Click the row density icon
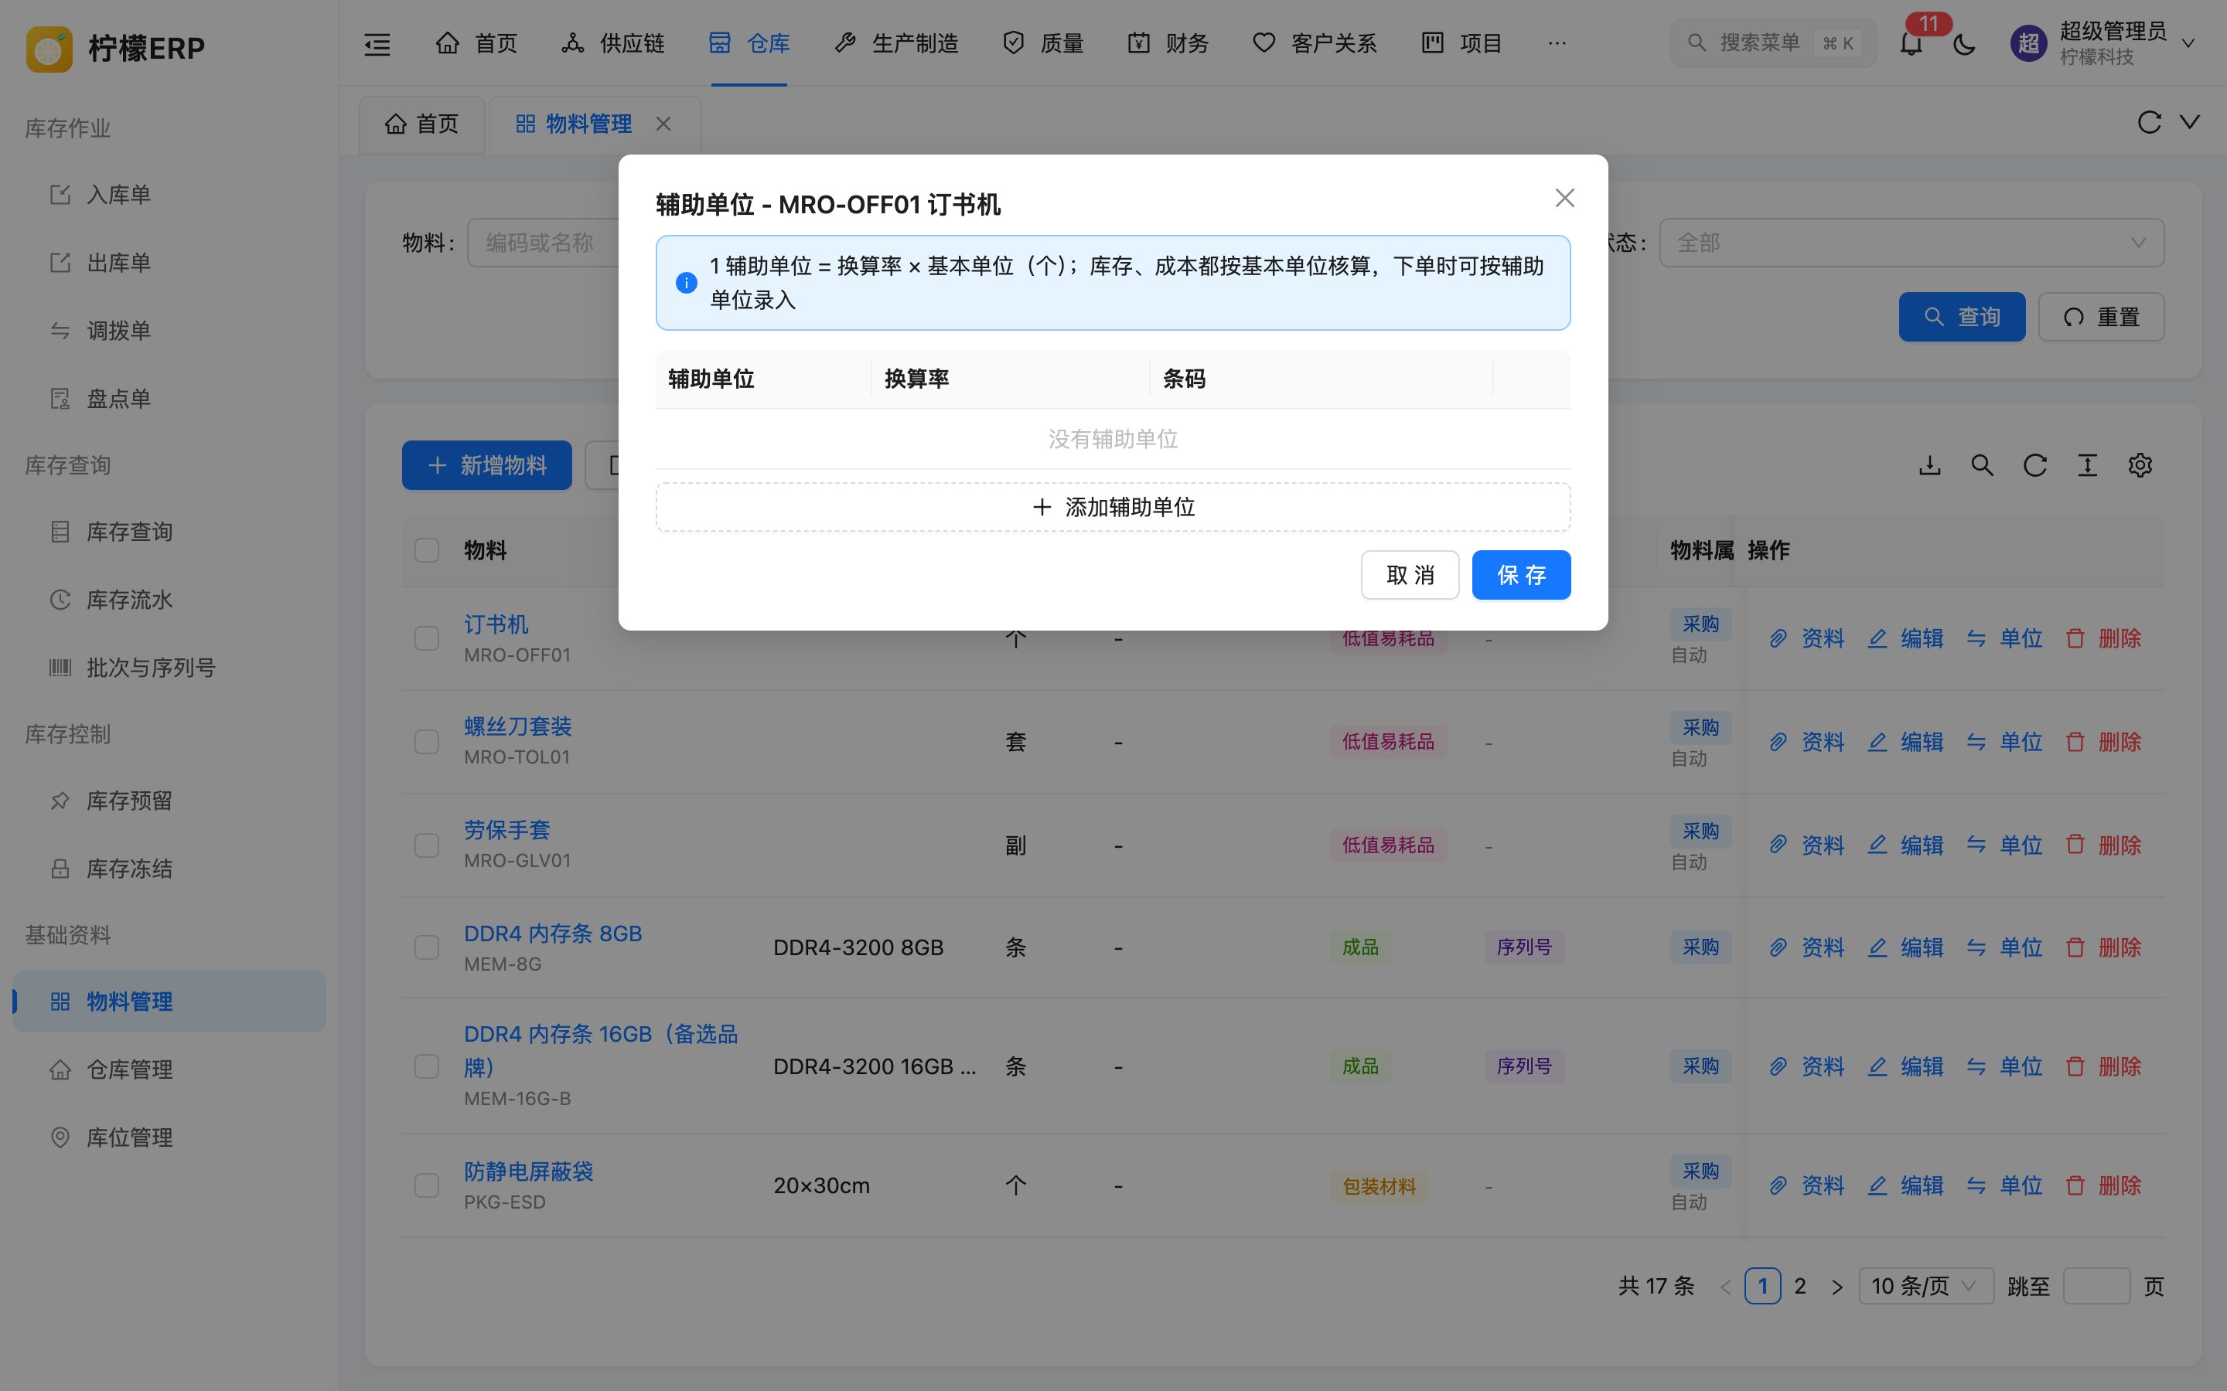The image size is (2227, 1391). point(2087,465)
